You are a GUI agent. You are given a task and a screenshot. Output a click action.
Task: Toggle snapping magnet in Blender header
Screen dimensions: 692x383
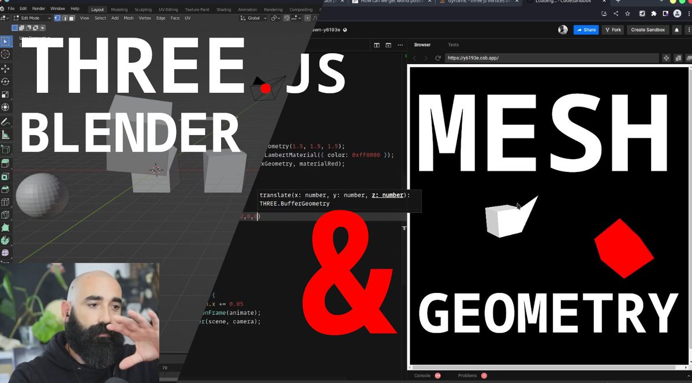[x=287, y=18]
